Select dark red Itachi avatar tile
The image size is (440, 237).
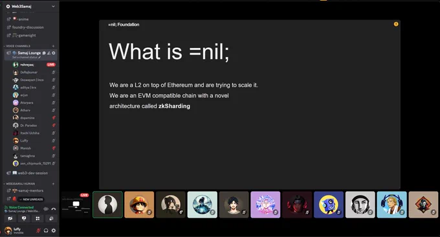click(297, 205)
